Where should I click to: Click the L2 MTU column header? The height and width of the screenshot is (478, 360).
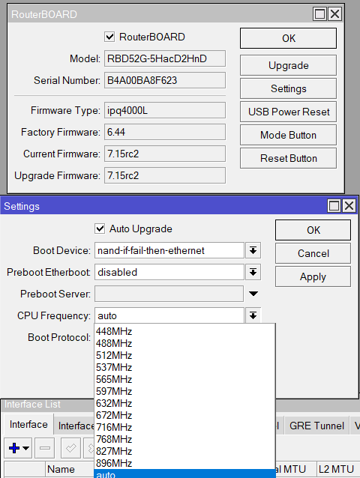click(337, 469)
